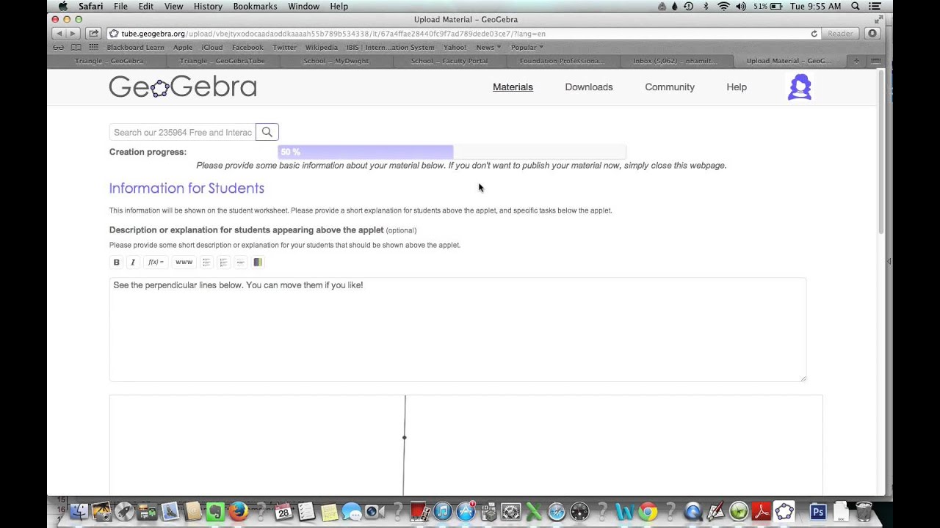
Task: Open the Mac App Store from the Dock
Action: [466, 512]
